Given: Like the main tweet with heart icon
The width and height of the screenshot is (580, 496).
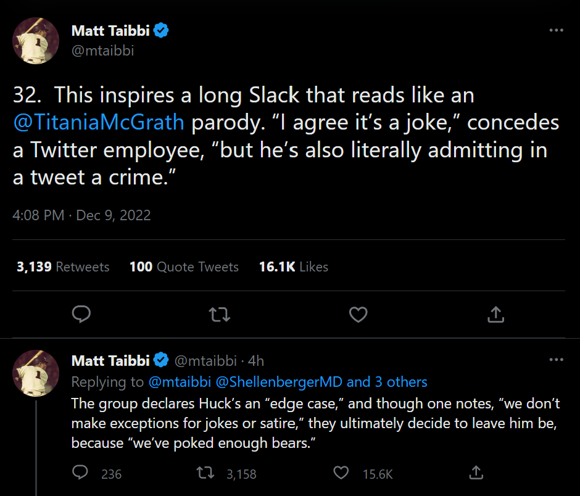Looking at the screenshot, I should (x=358, y=315).
